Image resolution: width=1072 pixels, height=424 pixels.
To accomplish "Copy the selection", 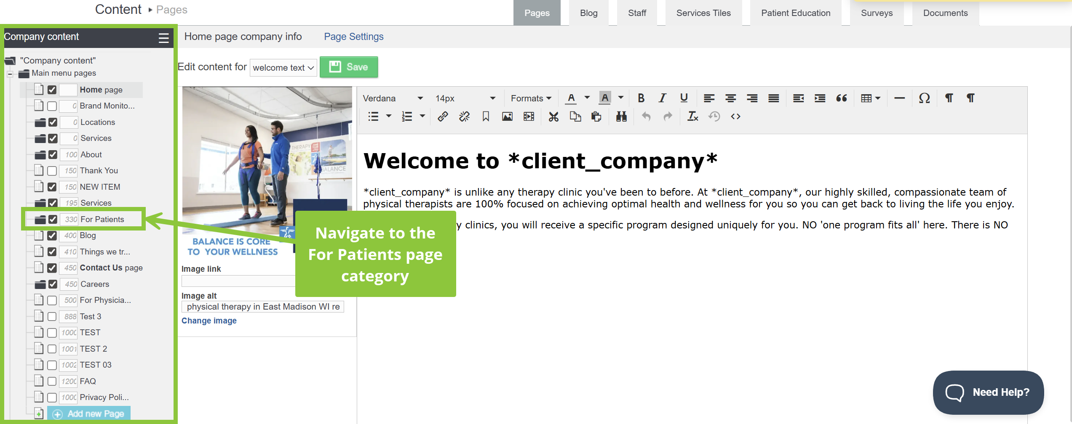I will click(x=575, y=117).
